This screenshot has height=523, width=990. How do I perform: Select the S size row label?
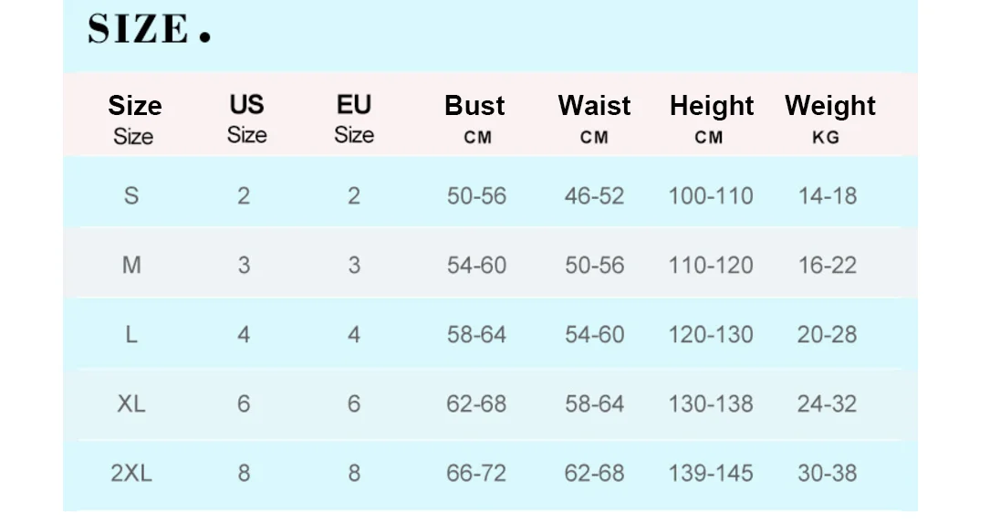(x=131, y=195)
